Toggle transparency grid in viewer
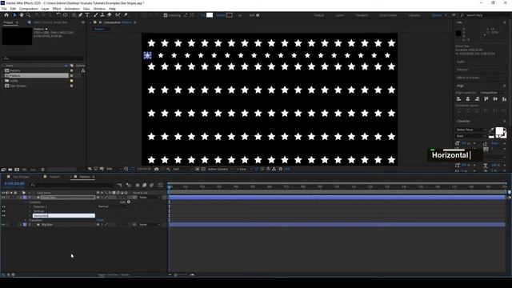Image resolution: width=512 pixels, height=288 pixels. pyautogui.click(x=203, y=169)
